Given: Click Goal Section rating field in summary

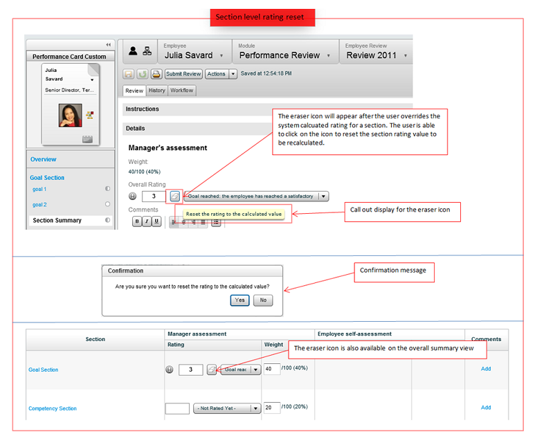Looking at the screenshot, I should (191, 369).
